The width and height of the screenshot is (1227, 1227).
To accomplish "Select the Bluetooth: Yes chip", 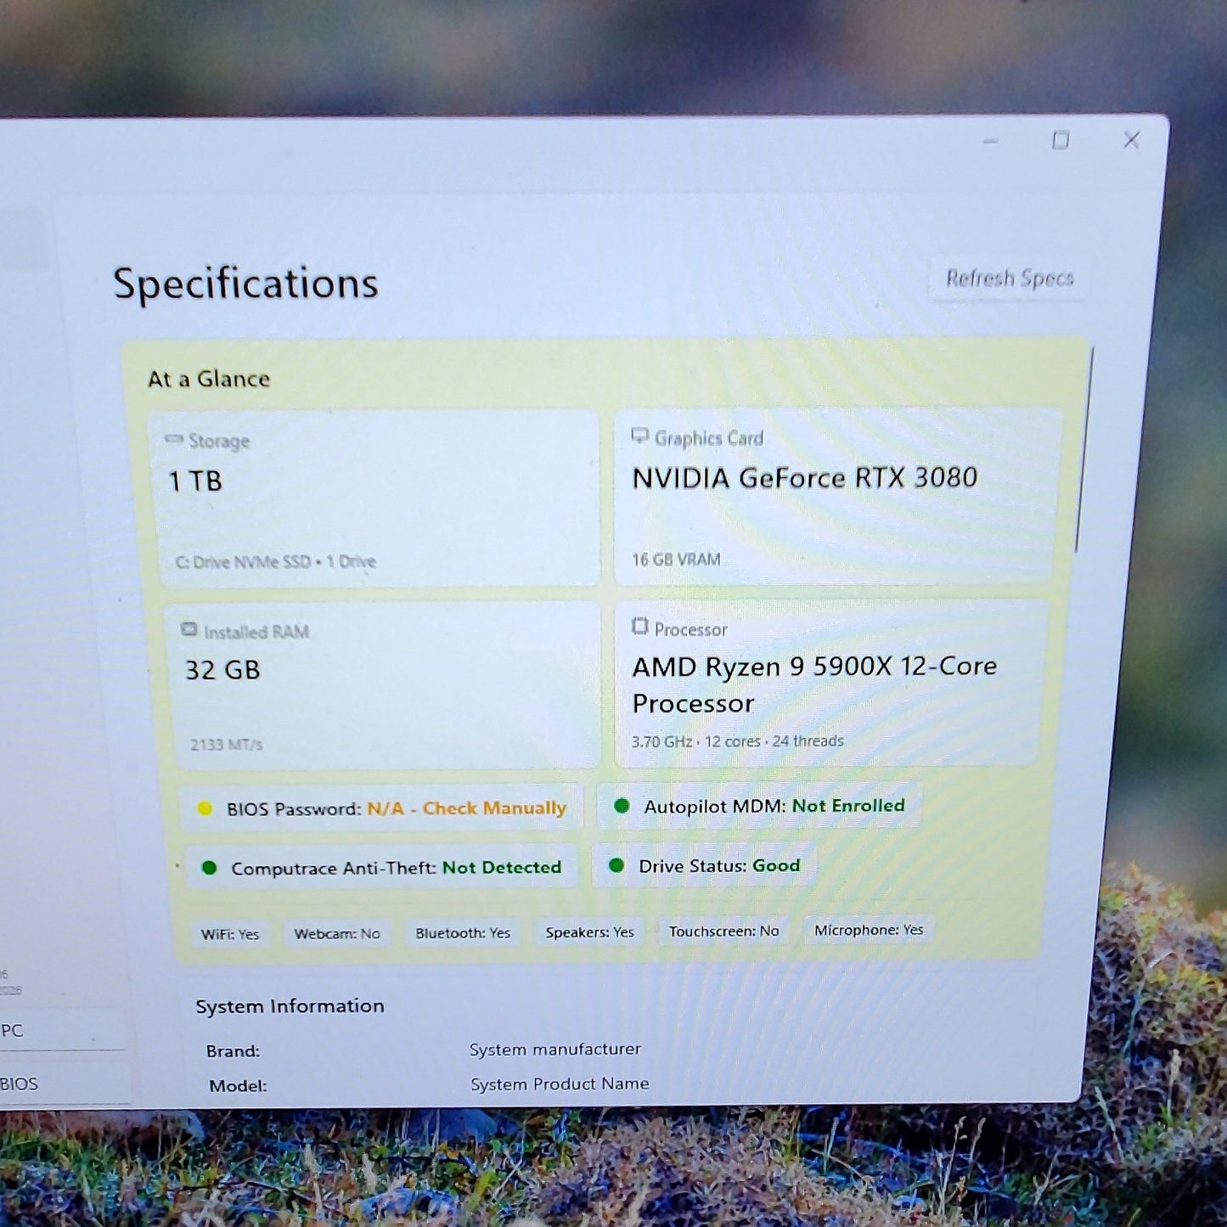I will 463,932.
